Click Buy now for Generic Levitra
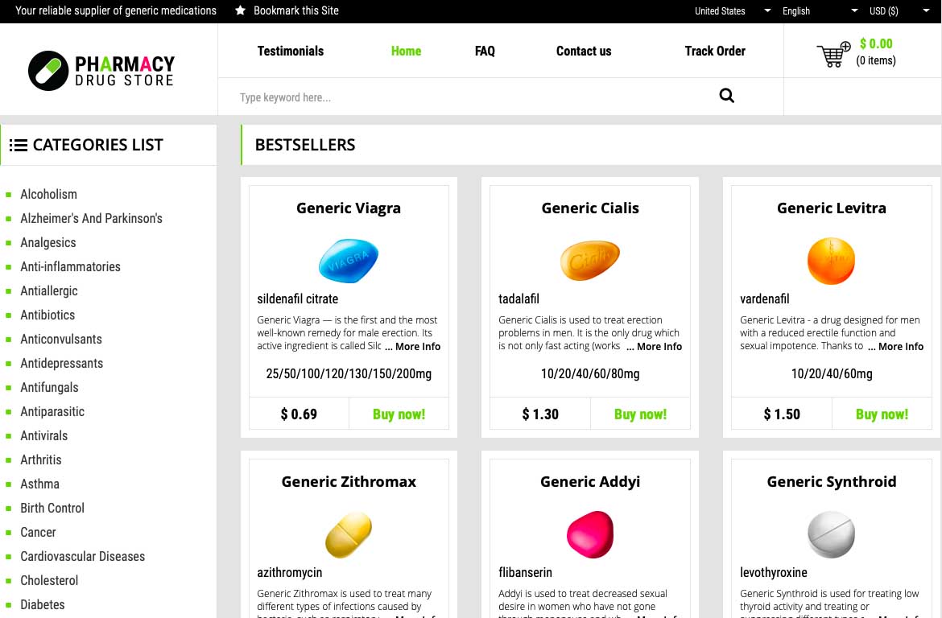This screenshot has height=618, width=942. tap(882, 414)
